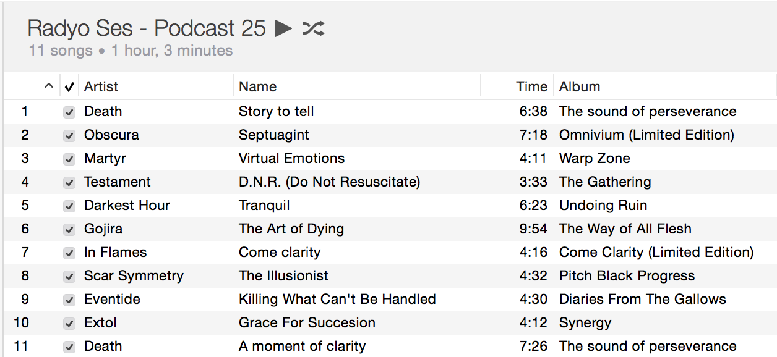Select the song The Art of Dying
Screen dimensions: 777x357
[x=291, y=229]
